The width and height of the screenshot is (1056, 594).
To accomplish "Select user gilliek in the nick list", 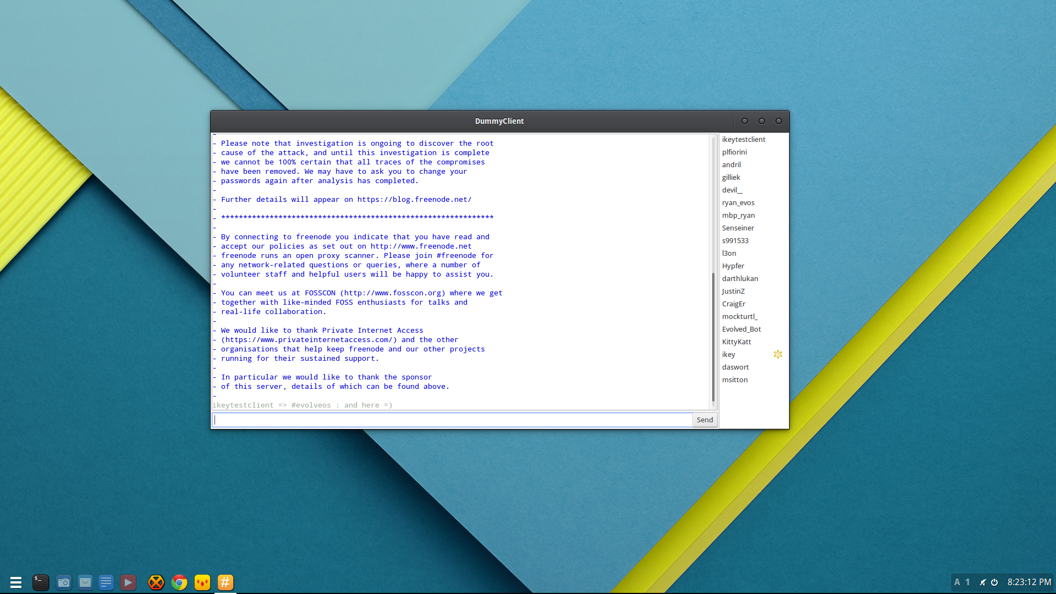I will (x=731, y=178).
